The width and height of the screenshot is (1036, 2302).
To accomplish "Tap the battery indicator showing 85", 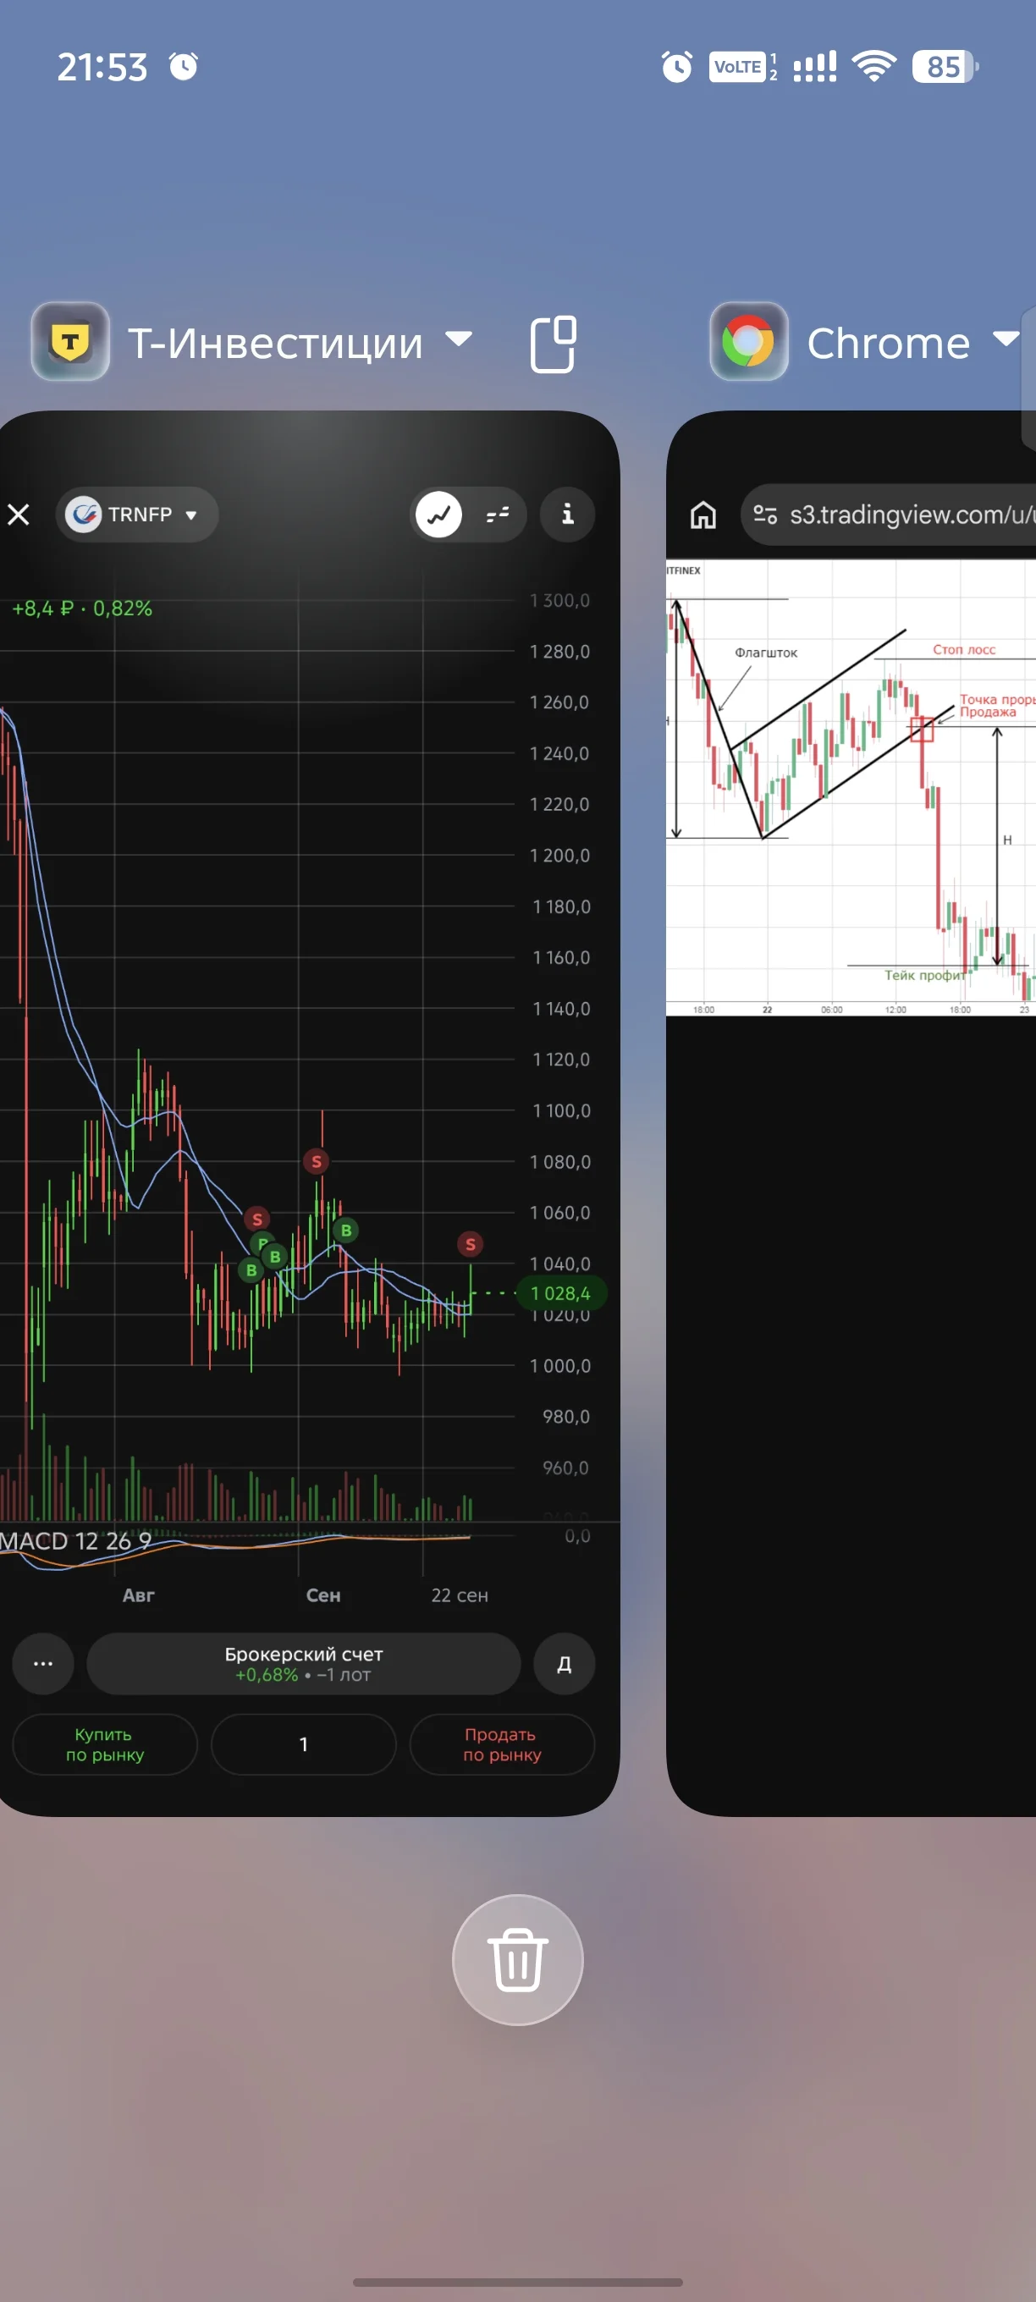I will pyautogui.click(x=945, y=66).
